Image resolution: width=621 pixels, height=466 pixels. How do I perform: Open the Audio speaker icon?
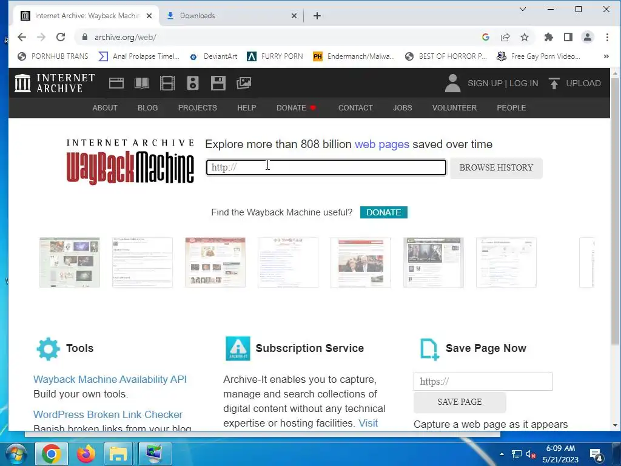192,83
